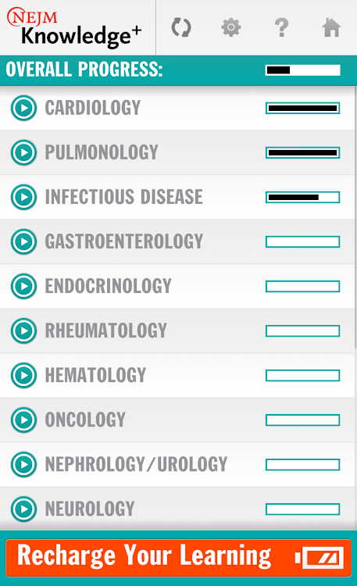Go to home screen icon
Image resolution: width=357 pixels, height=586 pixels.
pos(331,27)
